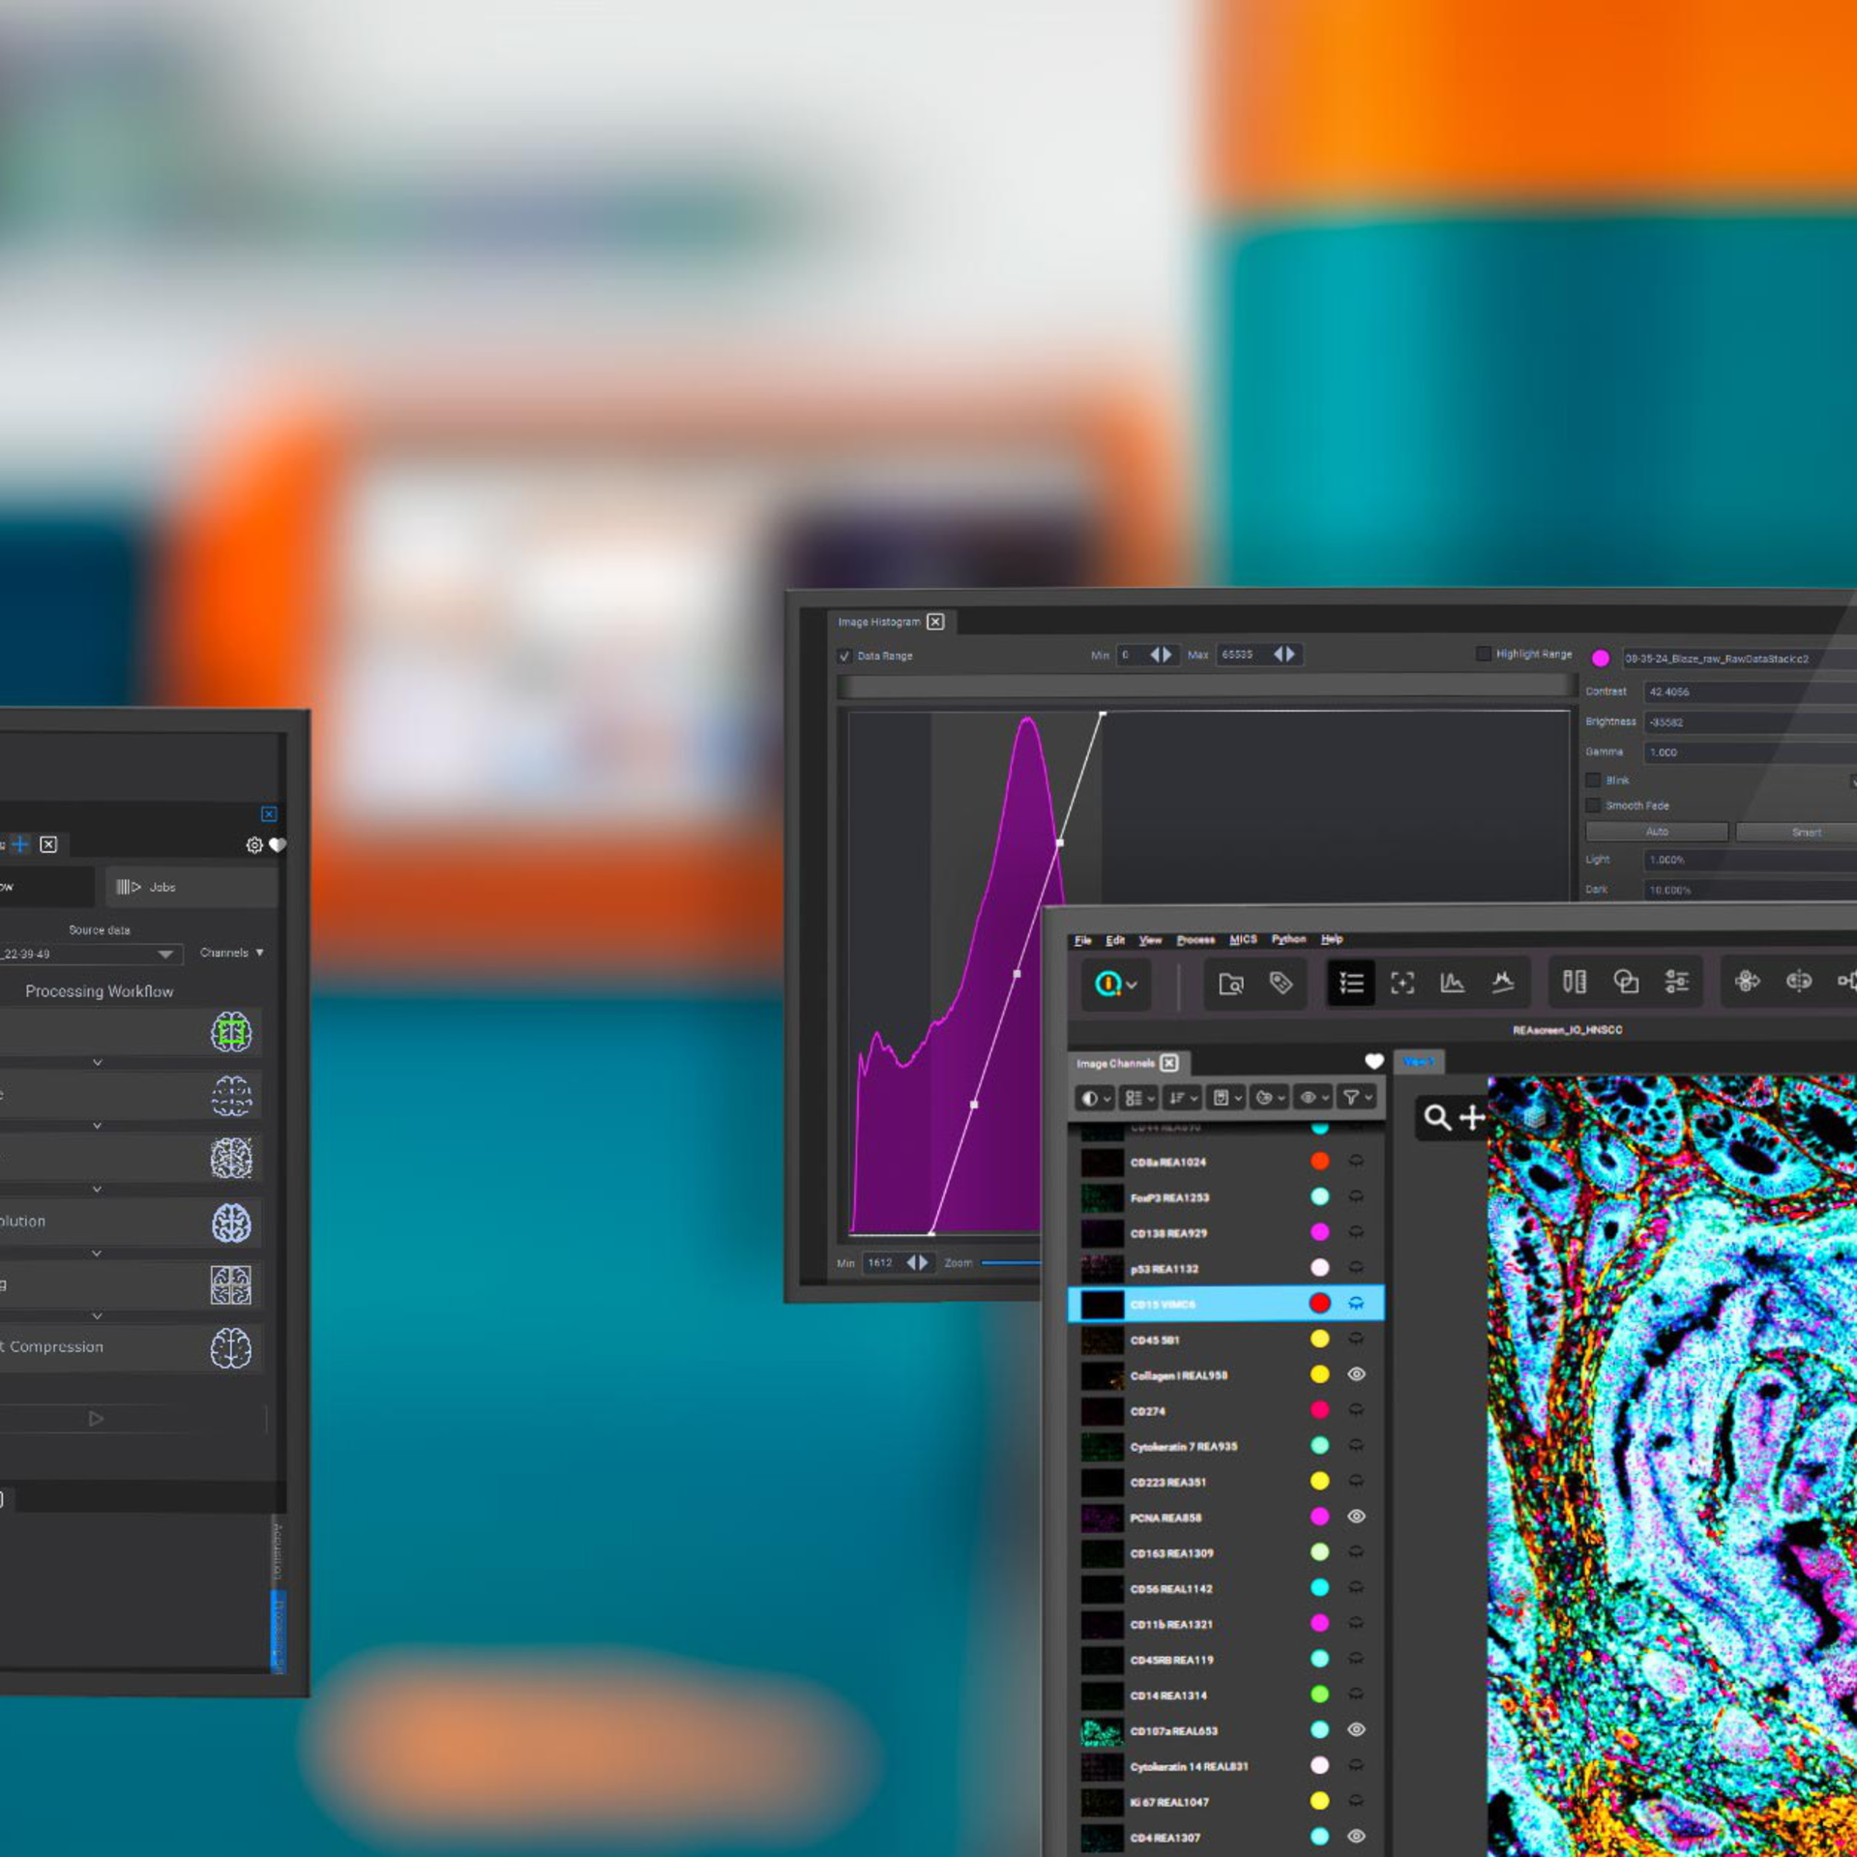Screen dimensions: 1857x1857
Task: Open the adjustment sliders toolbar icon
Action: pos(1676,983)
